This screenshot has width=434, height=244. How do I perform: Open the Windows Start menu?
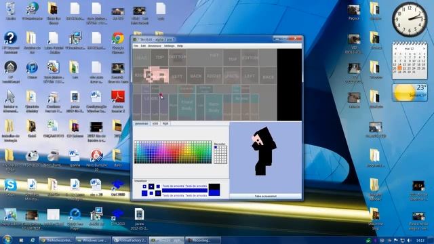coord(7,239)
